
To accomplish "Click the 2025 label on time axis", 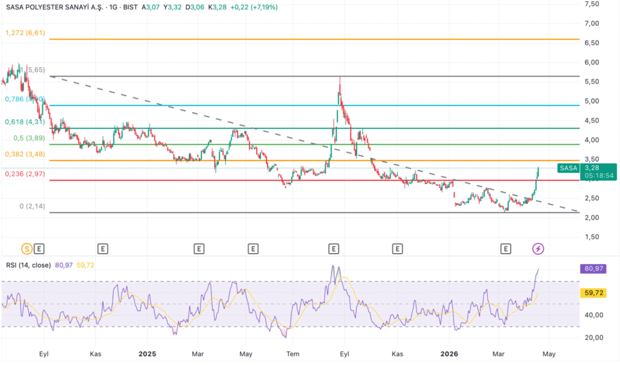I will pos(148,353).
